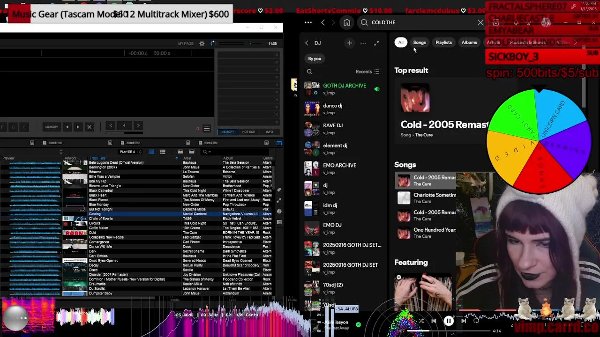Sort by Artist column header
600x337 pixels.
(187, 158)
